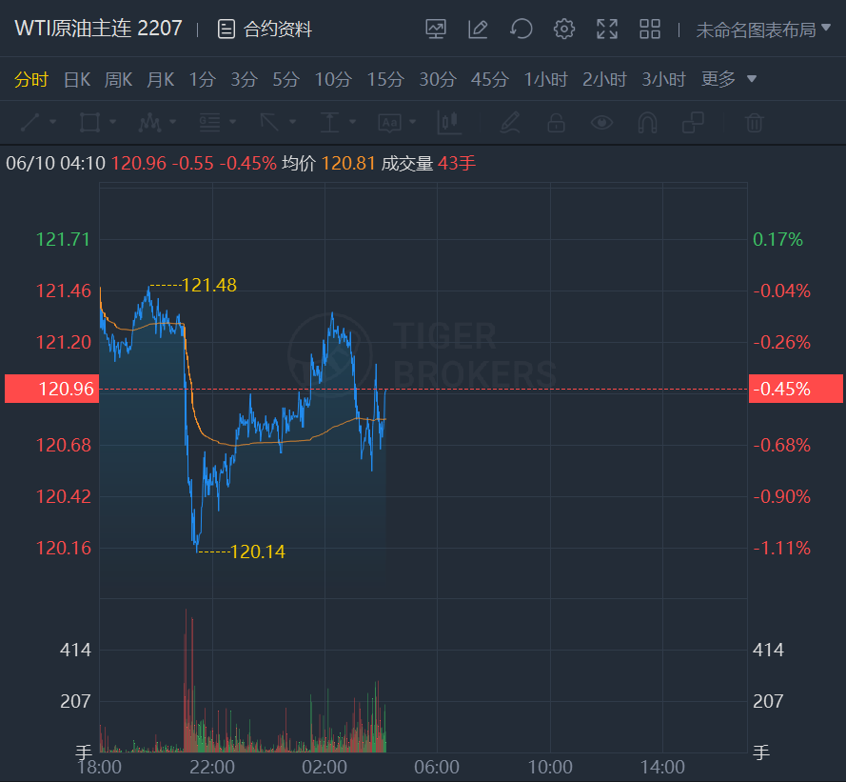Select the candlestick indicator tool icon
Viewport: 846px width, 782px height.
pos(449,122)
